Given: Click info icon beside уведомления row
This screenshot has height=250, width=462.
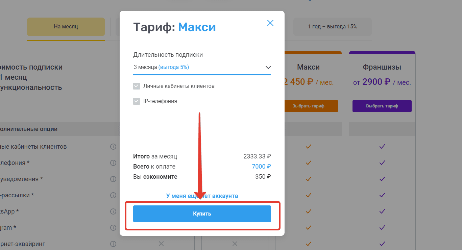Looking at the screenshot, I should (113, 179).
